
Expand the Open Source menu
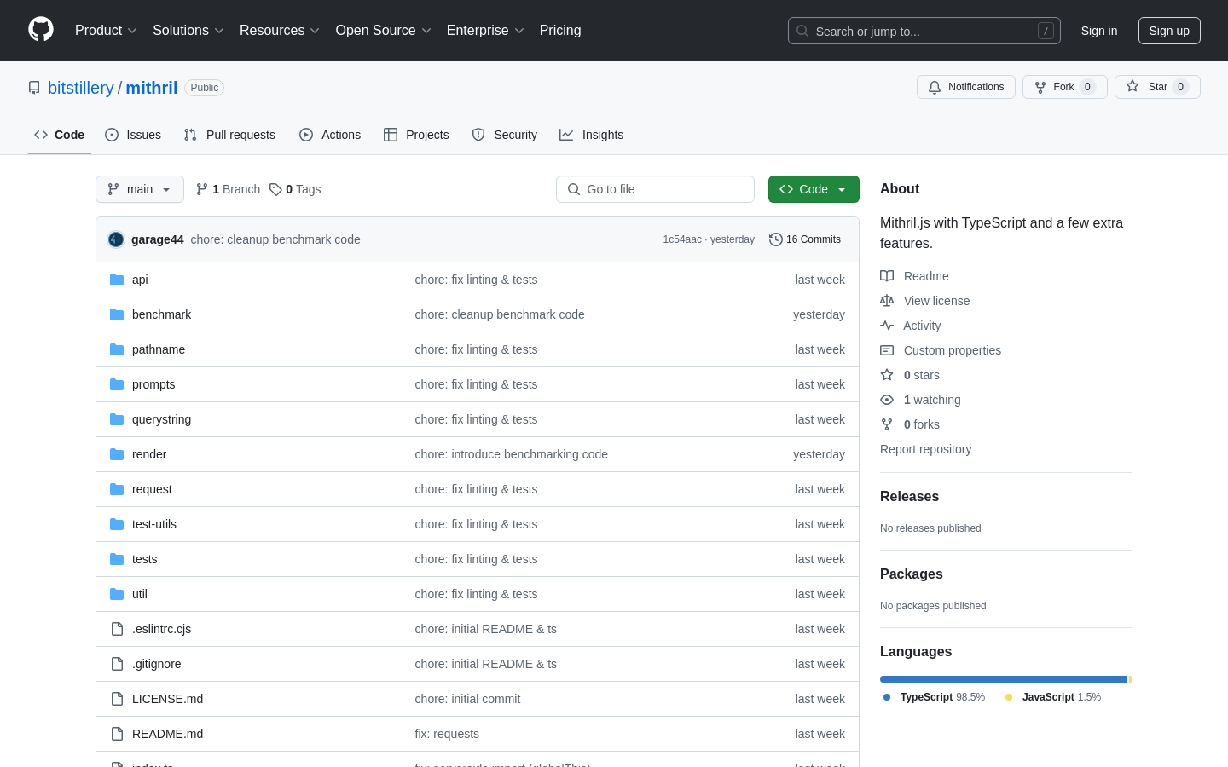(384, 31)
